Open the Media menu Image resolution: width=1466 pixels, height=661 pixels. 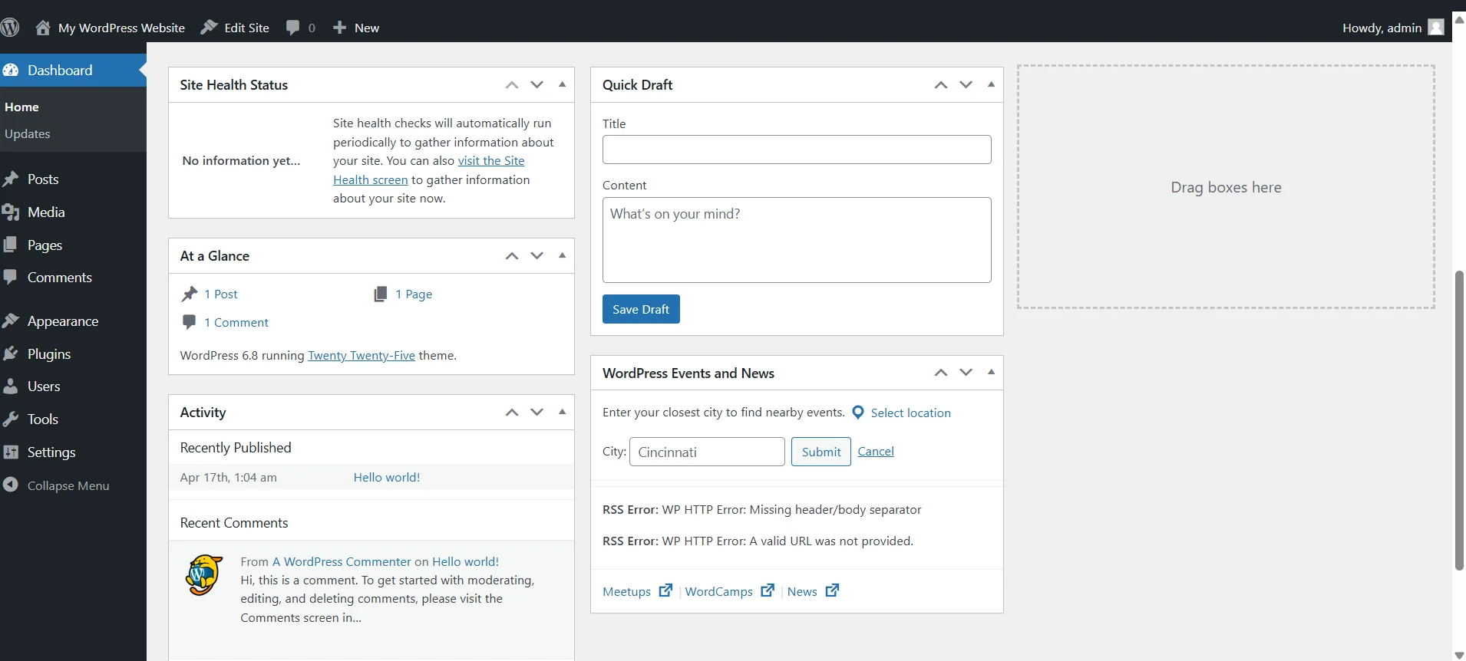73,212
